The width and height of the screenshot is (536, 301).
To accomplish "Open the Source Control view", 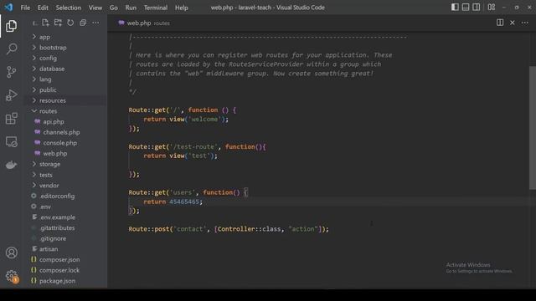I will (x=11, y=72).
